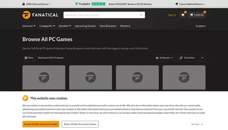228x130 pixels.
Task: Open the shopping cart CA$0.00
Action: pos(197,15)
